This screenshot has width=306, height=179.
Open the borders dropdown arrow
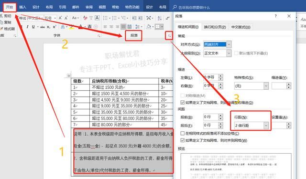[x=162, y=27]
